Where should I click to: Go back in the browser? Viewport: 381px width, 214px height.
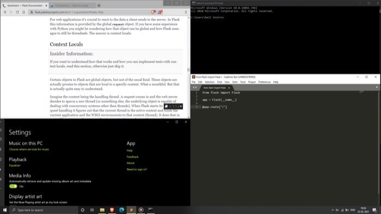point(5,12)
